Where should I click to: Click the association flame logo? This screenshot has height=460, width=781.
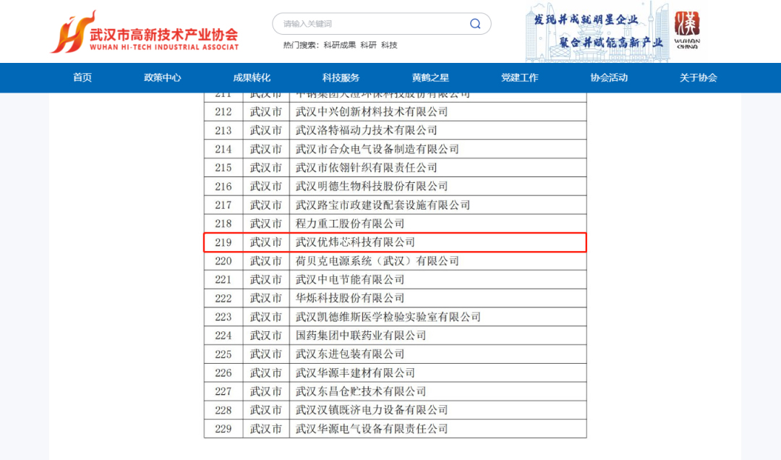point(73,31)
